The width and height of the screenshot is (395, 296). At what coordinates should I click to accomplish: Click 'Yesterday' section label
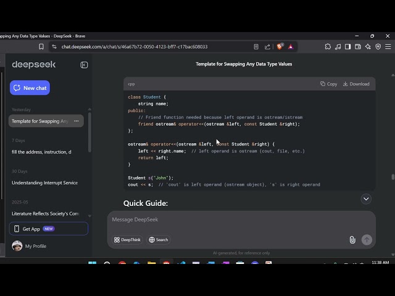click(21, 110)
